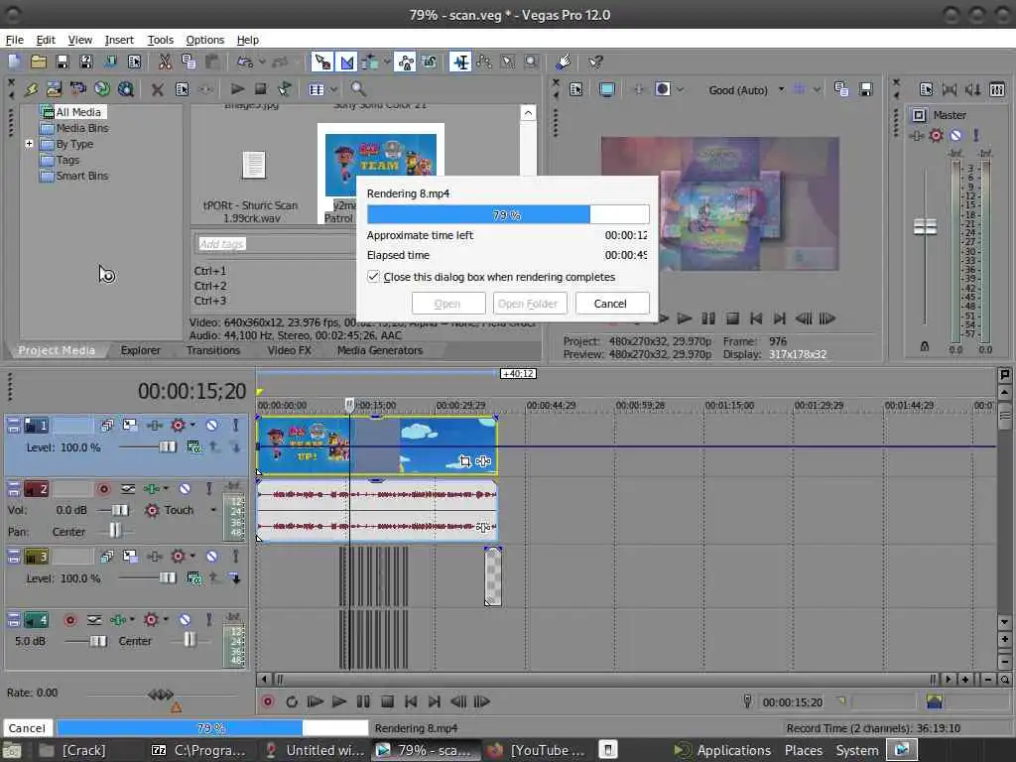Switch to the Transitions tab
The width and height of the screenshot is (1016, 762).
(x=212, y=350)
